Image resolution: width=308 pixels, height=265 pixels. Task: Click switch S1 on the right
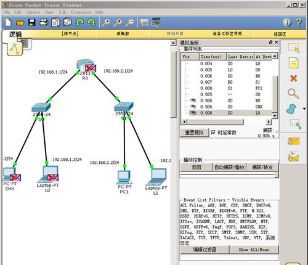[124, 107]
